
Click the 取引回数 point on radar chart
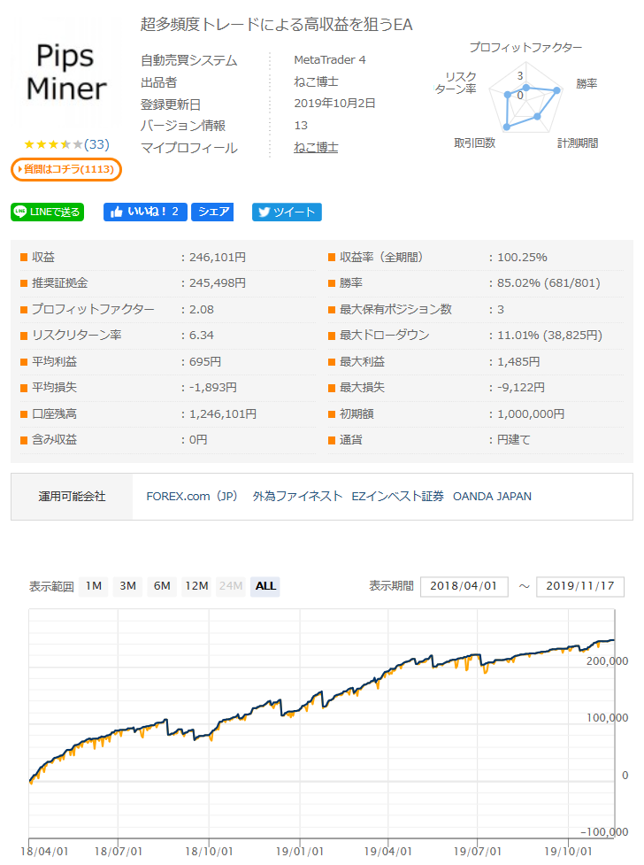(x=507, y=127)
